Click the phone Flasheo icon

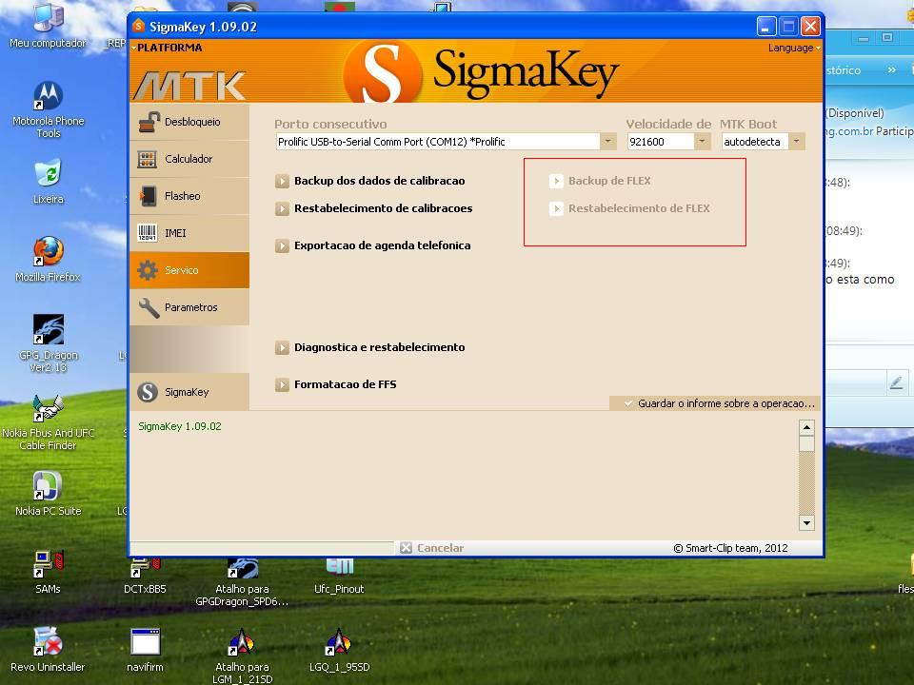148,196
